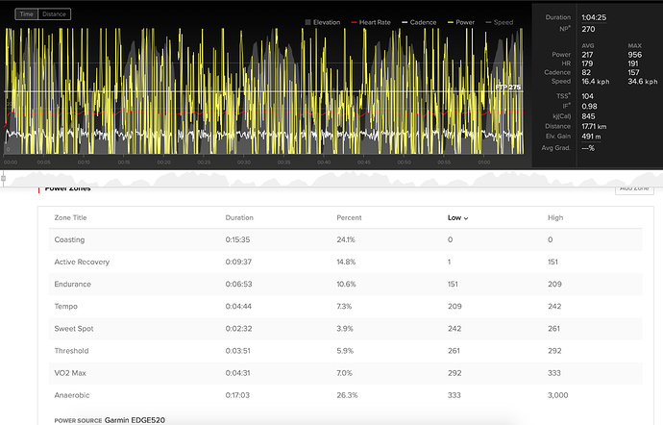Viewport: 663px width, 425px height.
Task: Click the Add Zone button
Action: click(x=634, y=188)
